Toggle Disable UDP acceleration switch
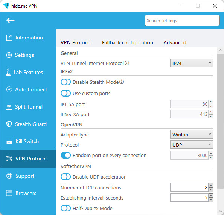Viewport: 224px width, 215px height. (66, 177)
